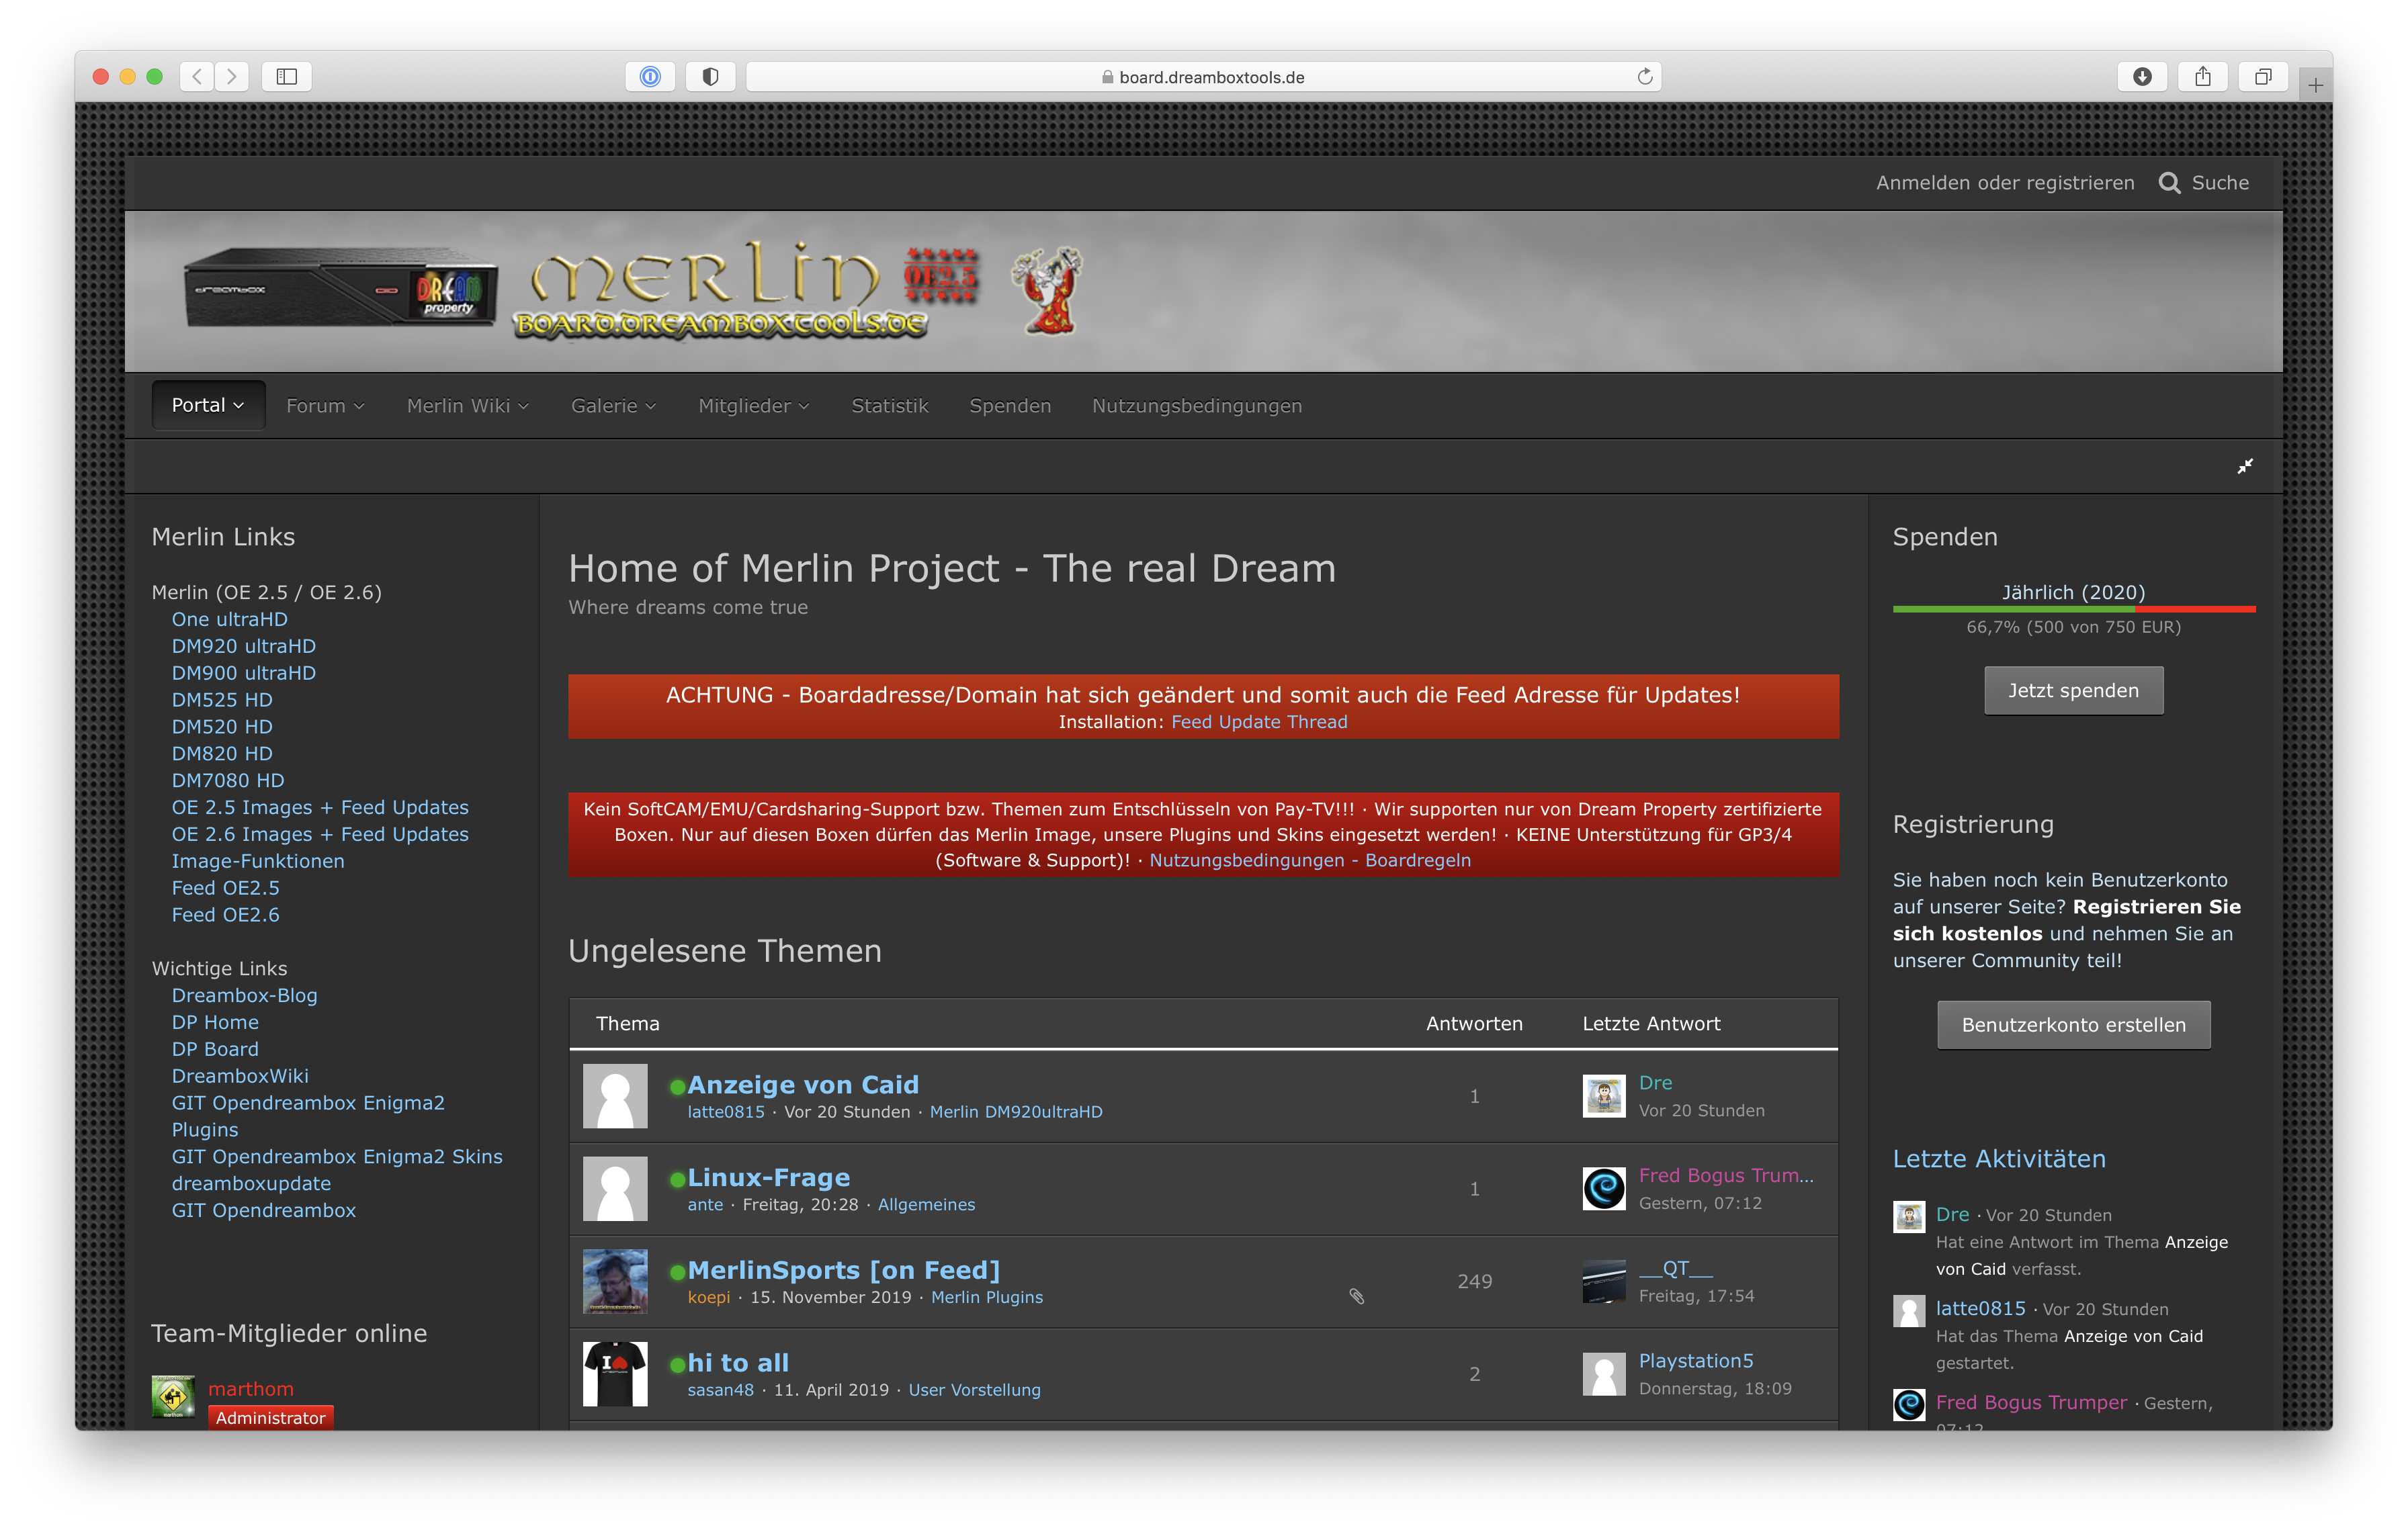
Task: Click Dre's avatar in Letzte Aktivitäten
Action: click(1909, 1216)
